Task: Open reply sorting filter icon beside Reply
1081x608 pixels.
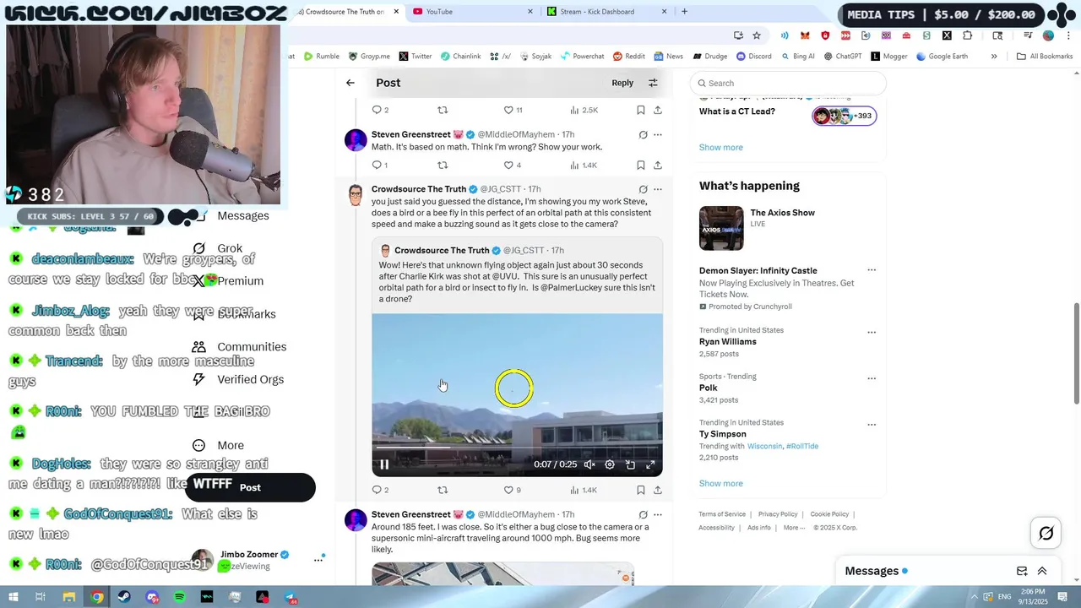Action: (653, 83)
